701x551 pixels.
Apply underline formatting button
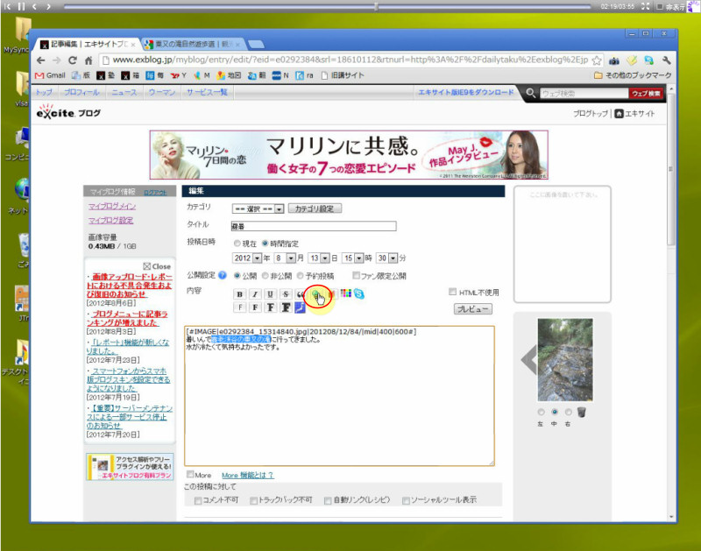pyautogui.click(x=270, y=294)
